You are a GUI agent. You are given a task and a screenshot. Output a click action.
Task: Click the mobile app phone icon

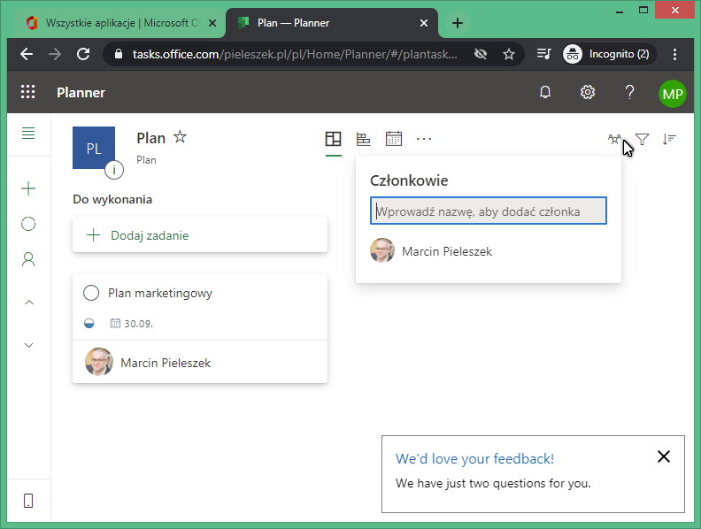[x=28, y=501]
